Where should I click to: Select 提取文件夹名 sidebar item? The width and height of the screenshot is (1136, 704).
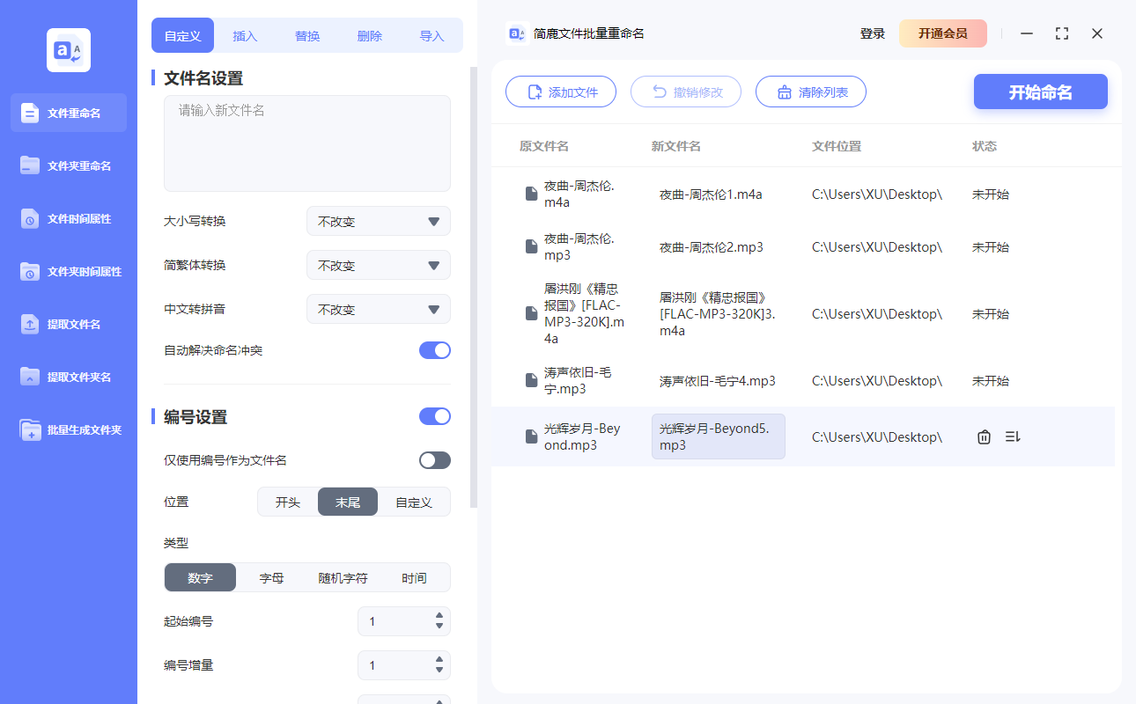click(68, 377)
